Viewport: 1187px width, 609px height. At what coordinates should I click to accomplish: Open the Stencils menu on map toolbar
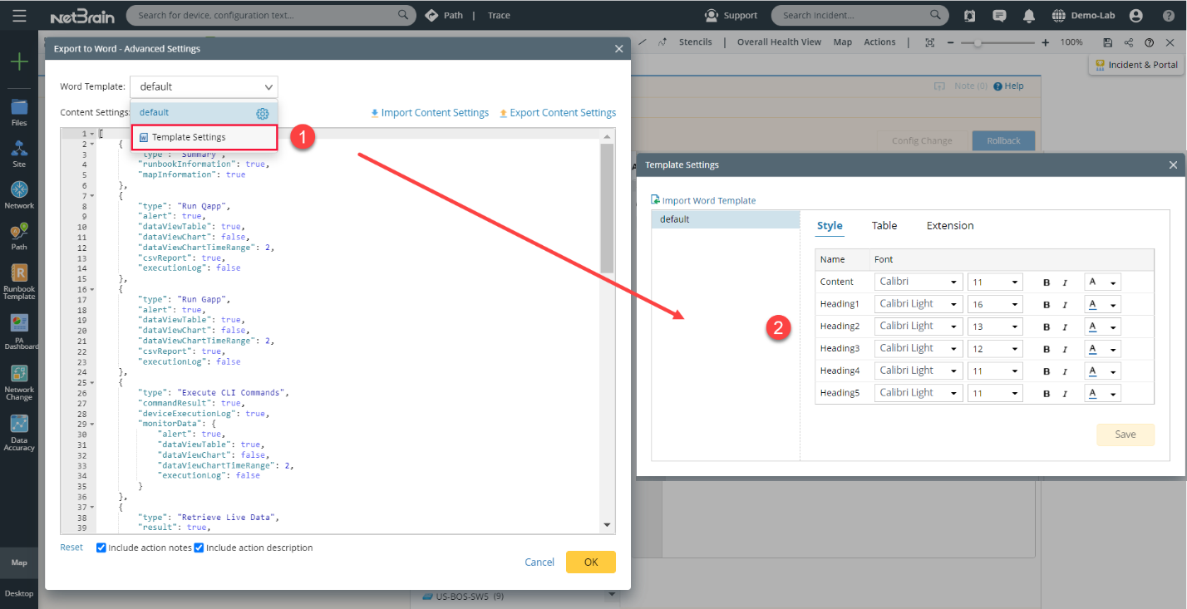(x=696, y=42)
